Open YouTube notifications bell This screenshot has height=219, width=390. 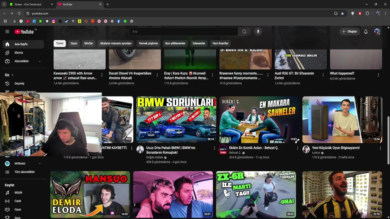366,32
